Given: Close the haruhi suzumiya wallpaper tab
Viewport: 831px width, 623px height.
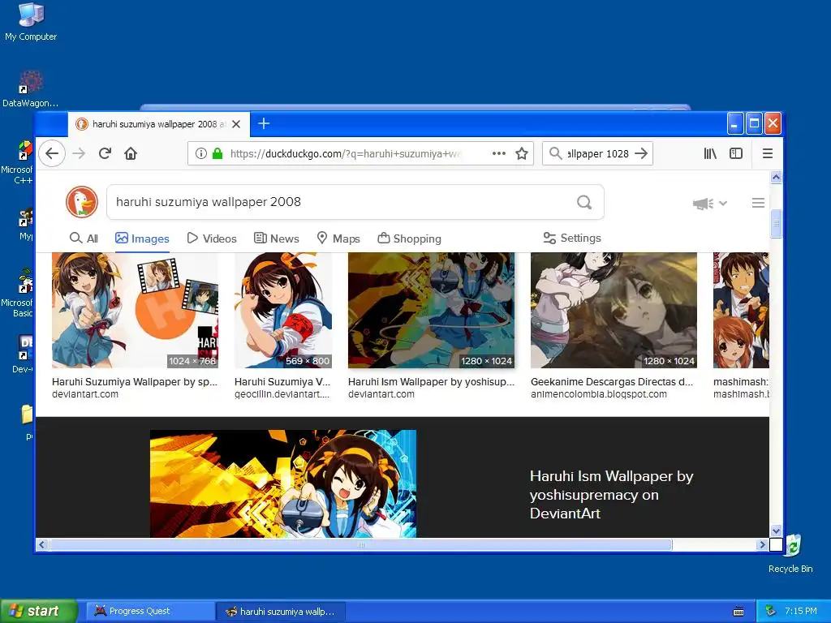Looking at the screenshot, I should [236, 124].
